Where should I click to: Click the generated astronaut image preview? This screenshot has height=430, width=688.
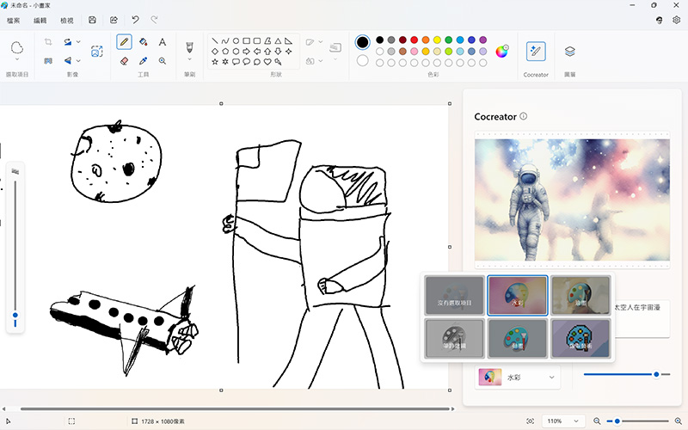pyautogui.click(x=571, y=200)
